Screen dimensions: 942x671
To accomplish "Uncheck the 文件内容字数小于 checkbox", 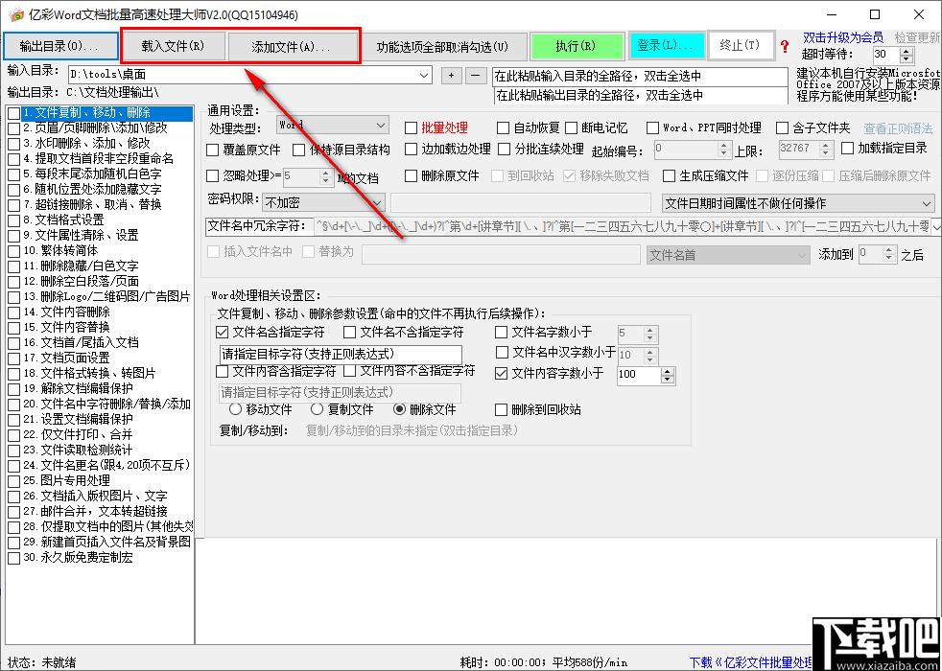I will click(501, 373).
